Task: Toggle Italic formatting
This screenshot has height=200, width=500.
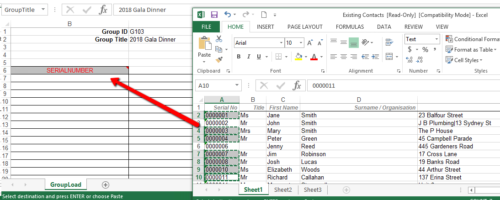Action: coord(249,57)
